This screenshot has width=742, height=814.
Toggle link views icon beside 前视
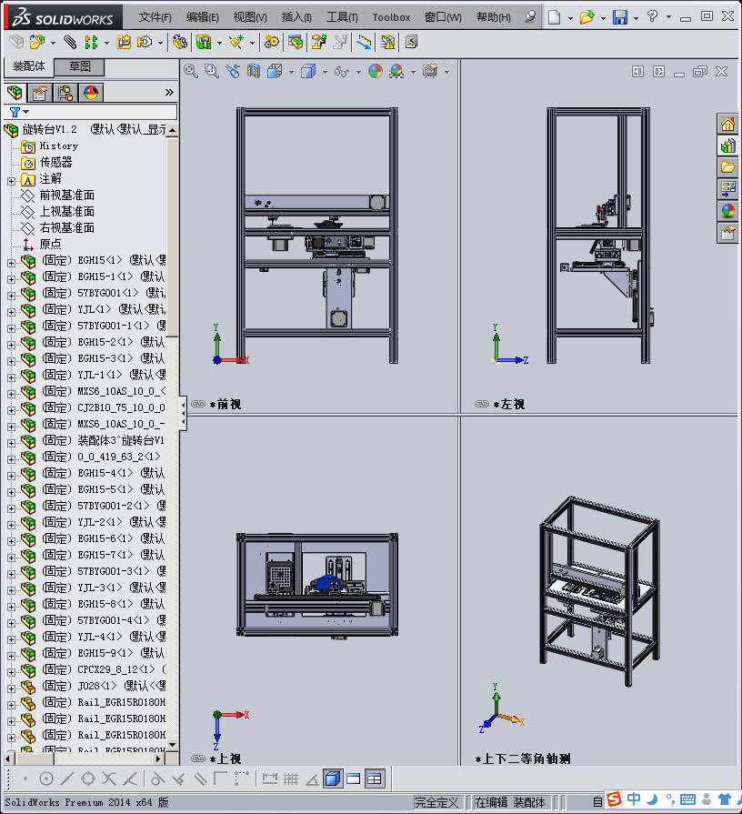tap(198, 404)
